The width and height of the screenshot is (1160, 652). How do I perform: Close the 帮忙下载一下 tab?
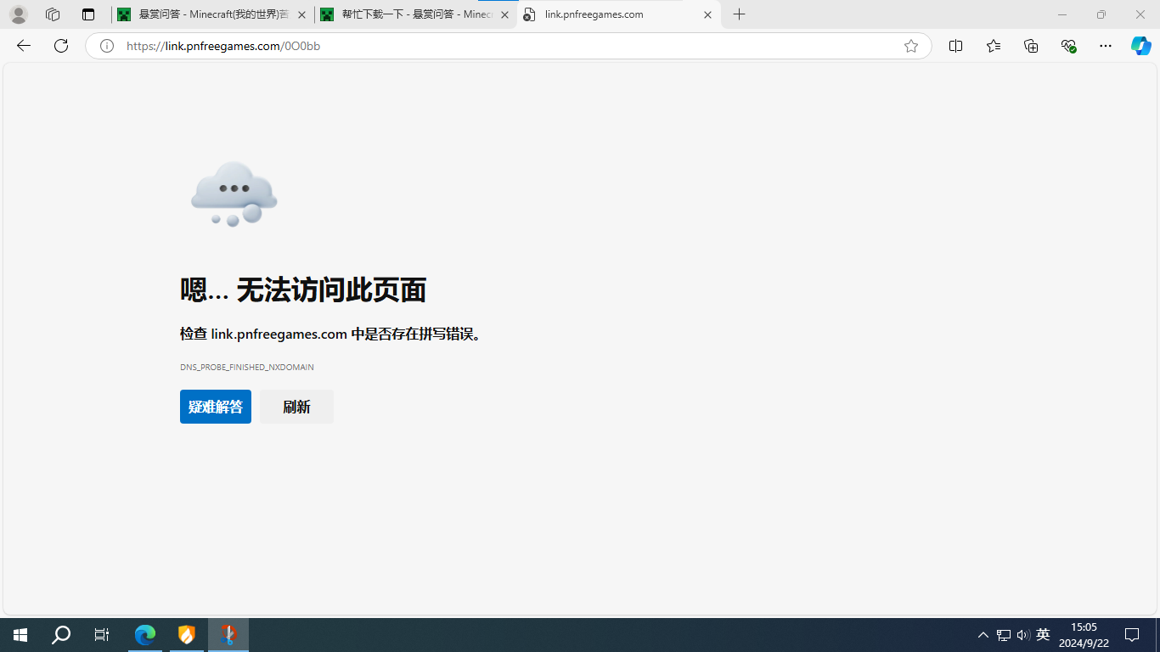point(504,14)
